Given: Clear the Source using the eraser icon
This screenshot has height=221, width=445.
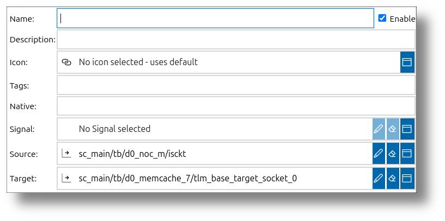Looking at the screenshot, I should (393, 153).
